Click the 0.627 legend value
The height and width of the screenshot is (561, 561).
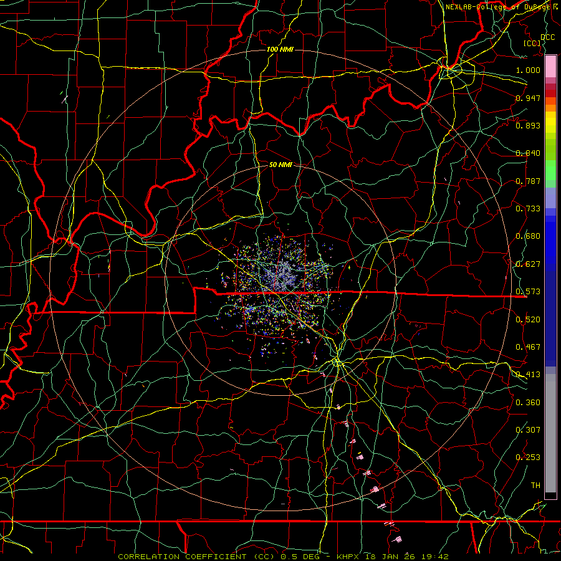click(528, 264)
